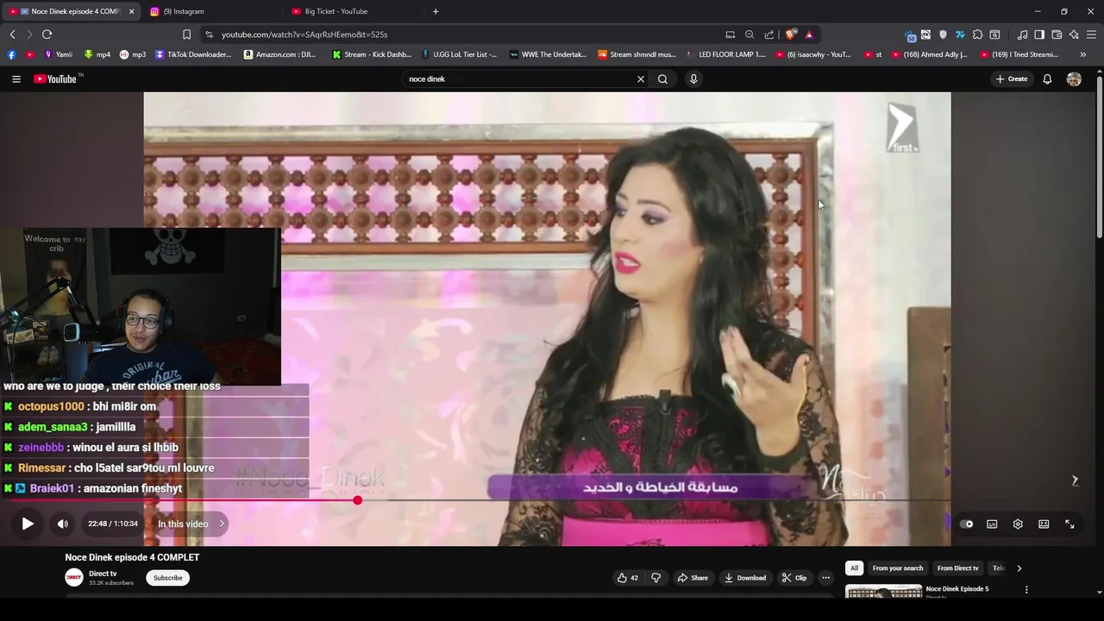
Task: Search with your voice microphone
Action: (x=693, y=78)
